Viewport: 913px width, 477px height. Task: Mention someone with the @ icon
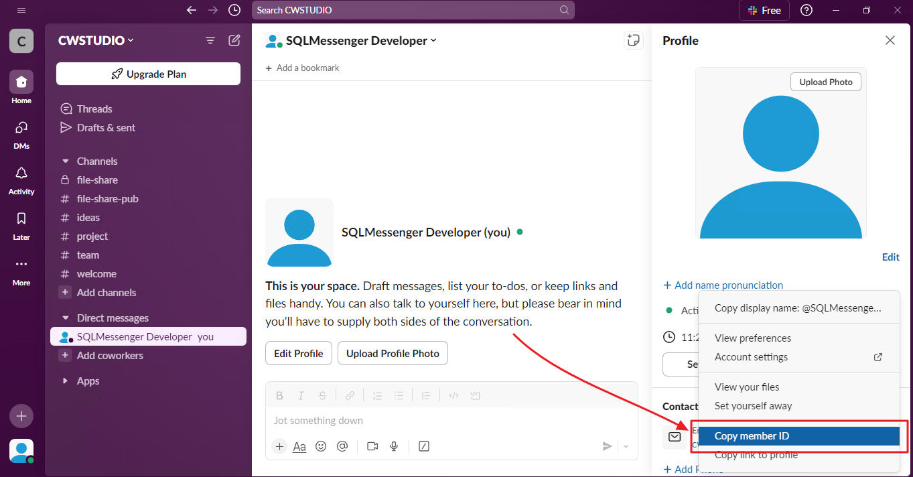click(342, 446)
